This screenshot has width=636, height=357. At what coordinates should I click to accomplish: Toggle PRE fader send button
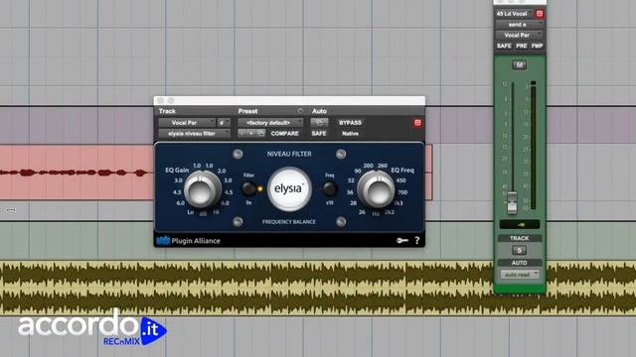[x=521, y=46]
